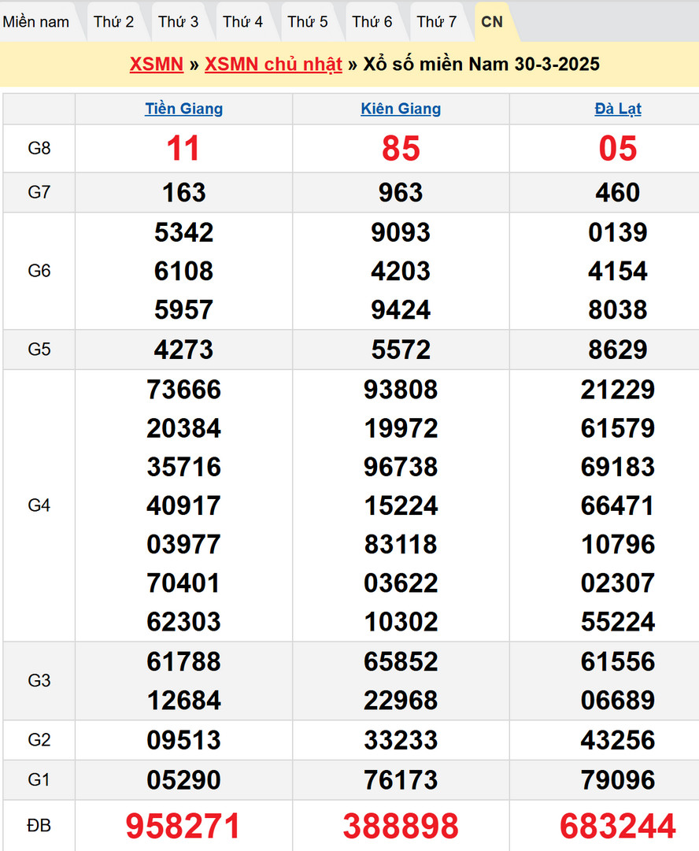Go to the Thứ 4 tab
Viewport: 699px width, 851px height.
tap(242, 22)
